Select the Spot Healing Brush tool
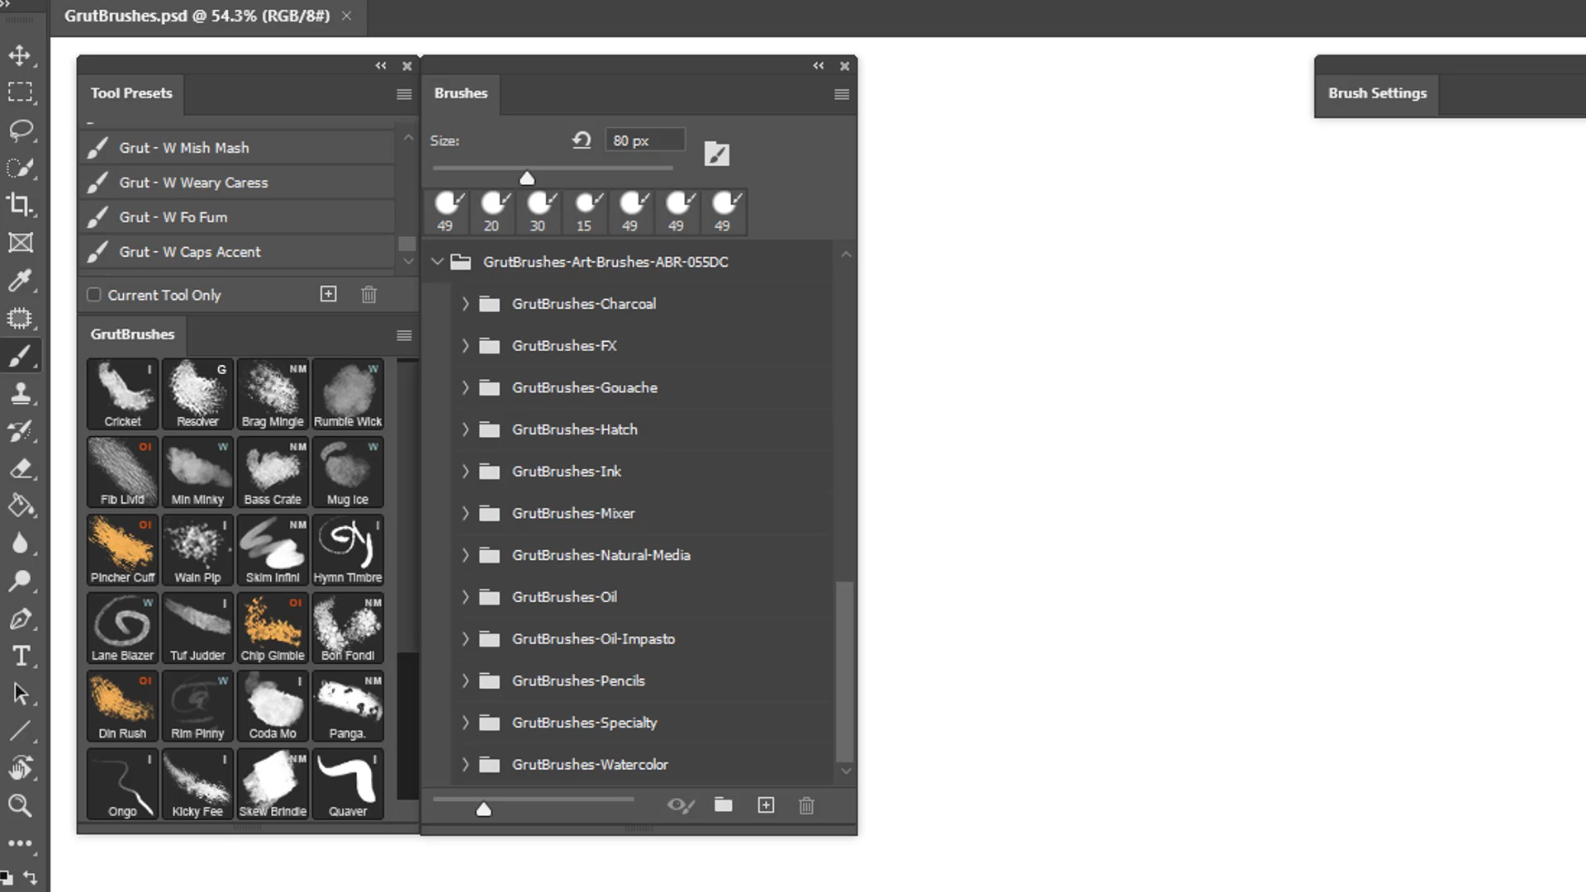 click(20, 318)
